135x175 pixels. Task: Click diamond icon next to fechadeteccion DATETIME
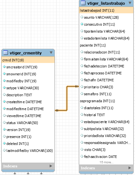(82, 66)
